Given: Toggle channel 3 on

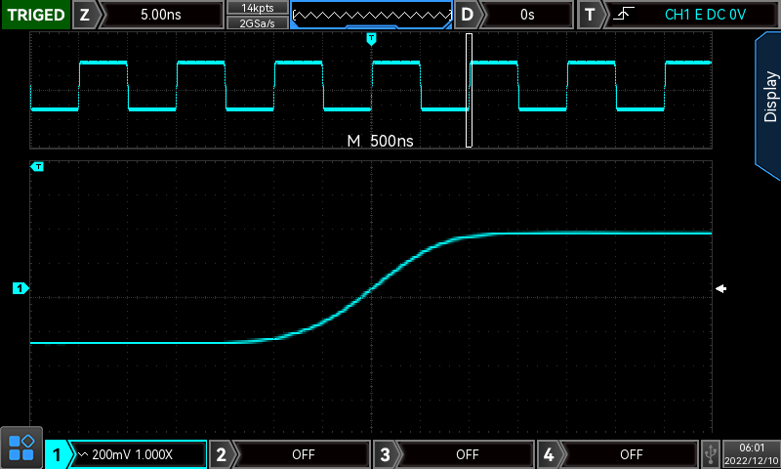Looking at the screenshot, I should pos(467,454).
